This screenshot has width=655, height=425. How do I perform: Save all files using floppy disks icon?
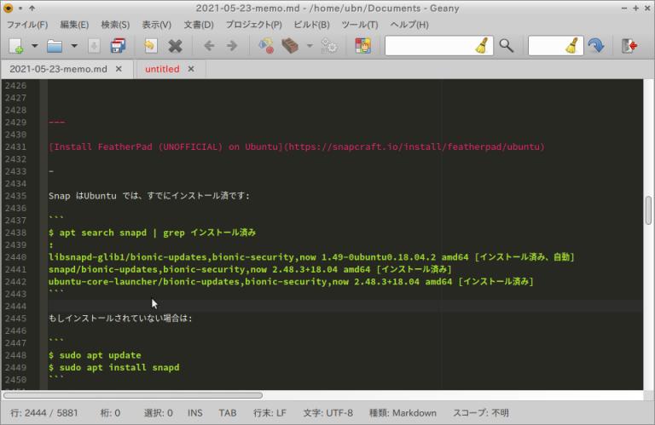[119, 46]
